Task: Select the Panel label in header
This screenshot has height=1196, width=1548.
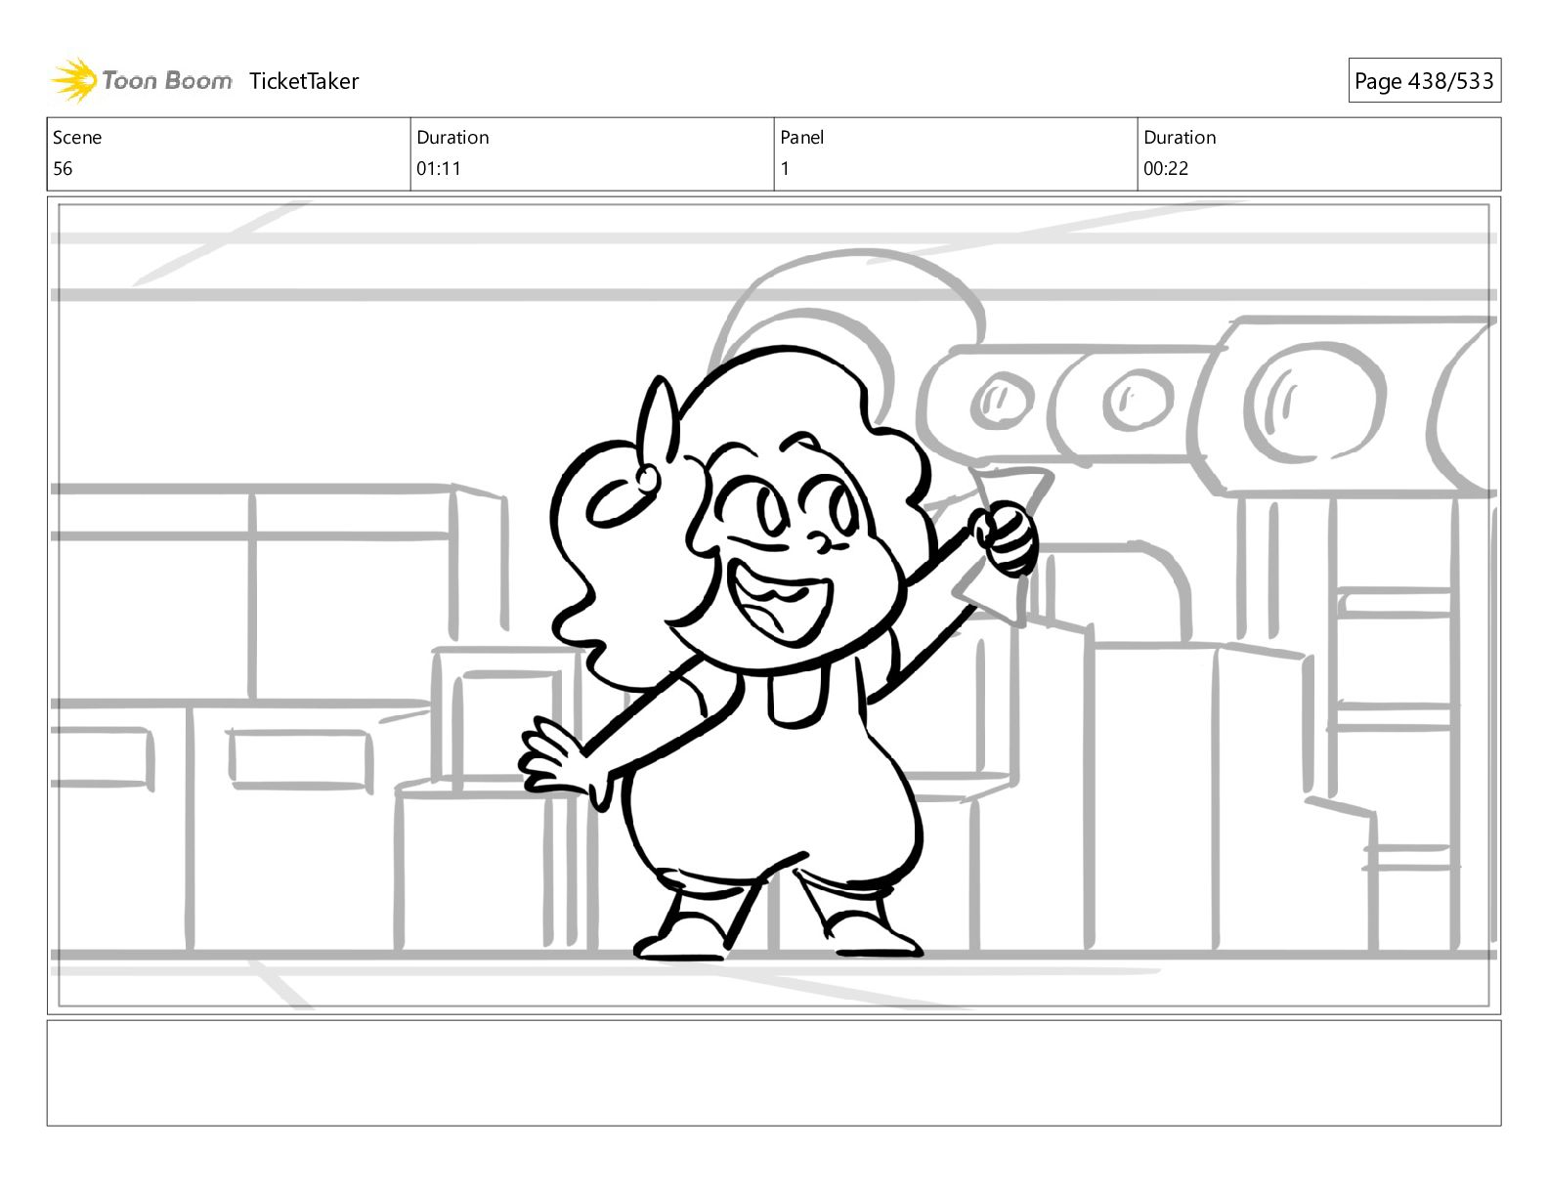Action: [x=802, y=138]
